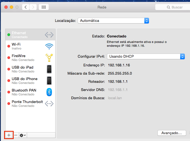The width and height of the screenshot is (190, 141).
Task: Select FireWire service row
Action: 30,58
